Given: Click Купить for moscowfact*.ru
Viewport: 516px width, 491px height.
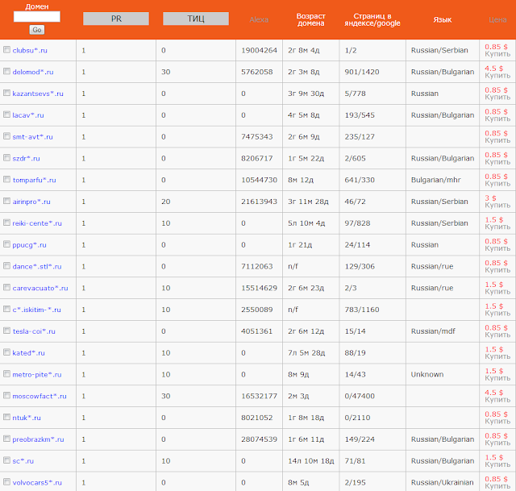Looking at the screenshot, I should [497, 400].
